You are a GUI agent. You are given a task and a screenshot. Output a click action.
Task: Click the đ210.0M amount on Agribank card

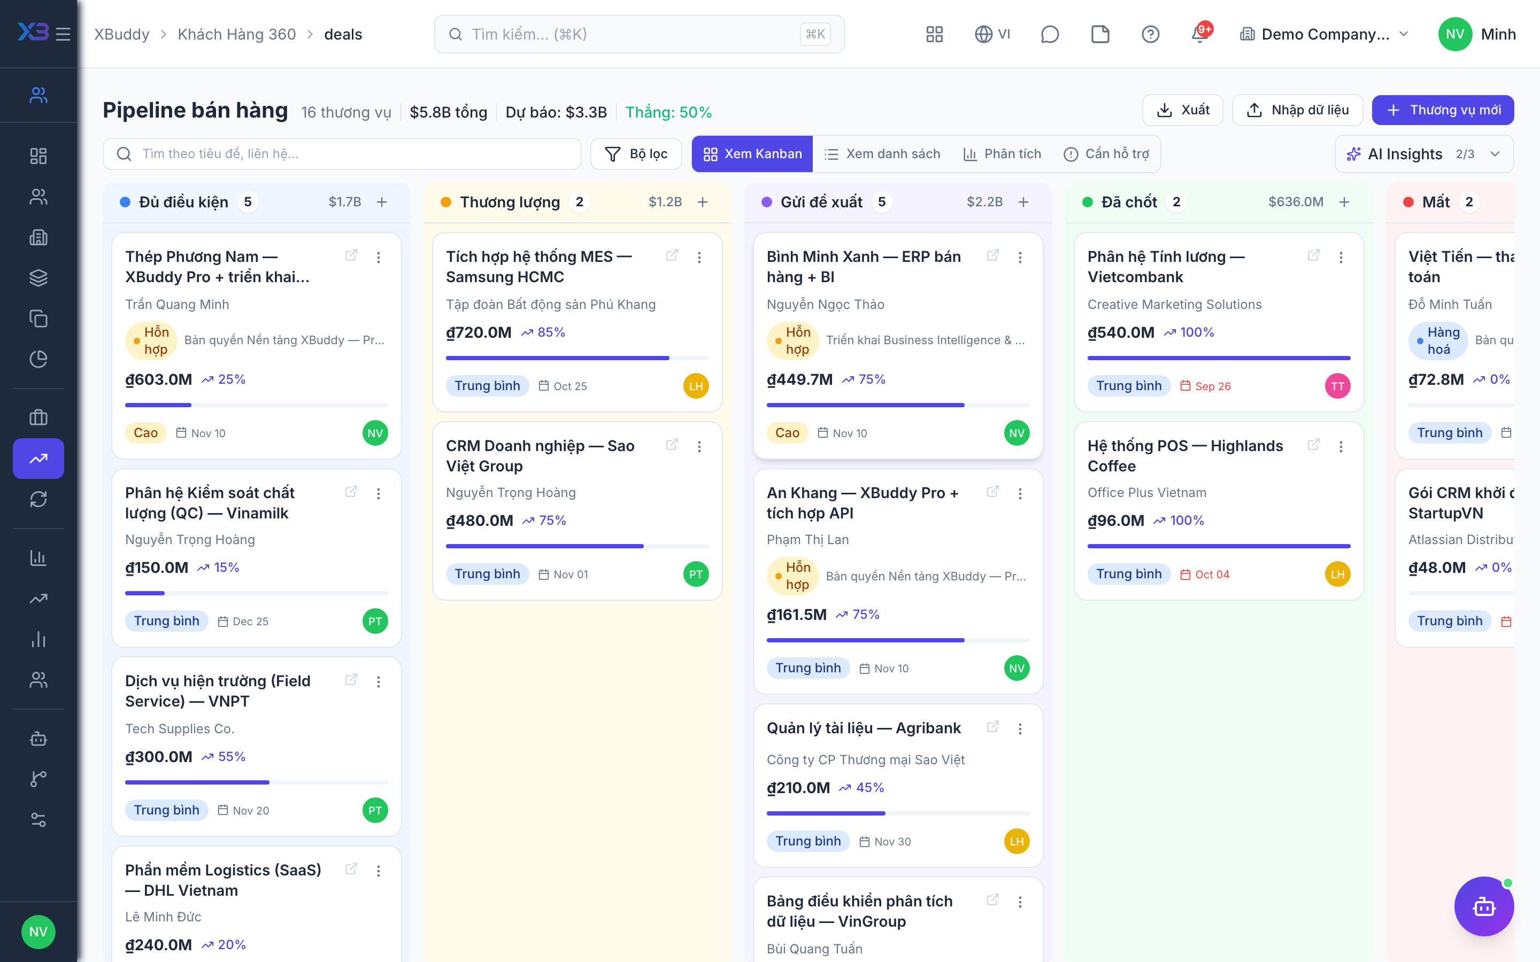(x=799, y=788)
